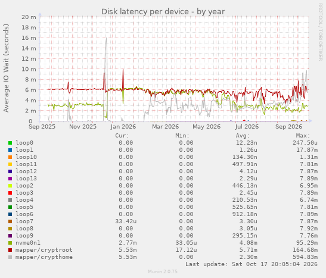Click the loop1 blue legend swatch

10,150
